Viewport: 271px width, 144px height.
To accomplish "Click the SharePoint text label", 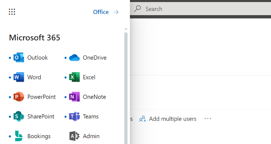I will tap(41, 116).
